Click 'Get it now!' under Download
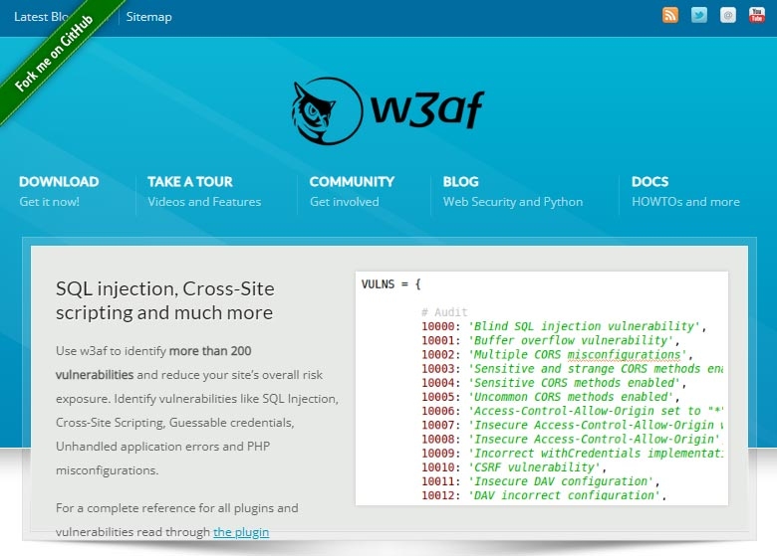This screenshot has width=777, height=556. (x=49, y=202)
